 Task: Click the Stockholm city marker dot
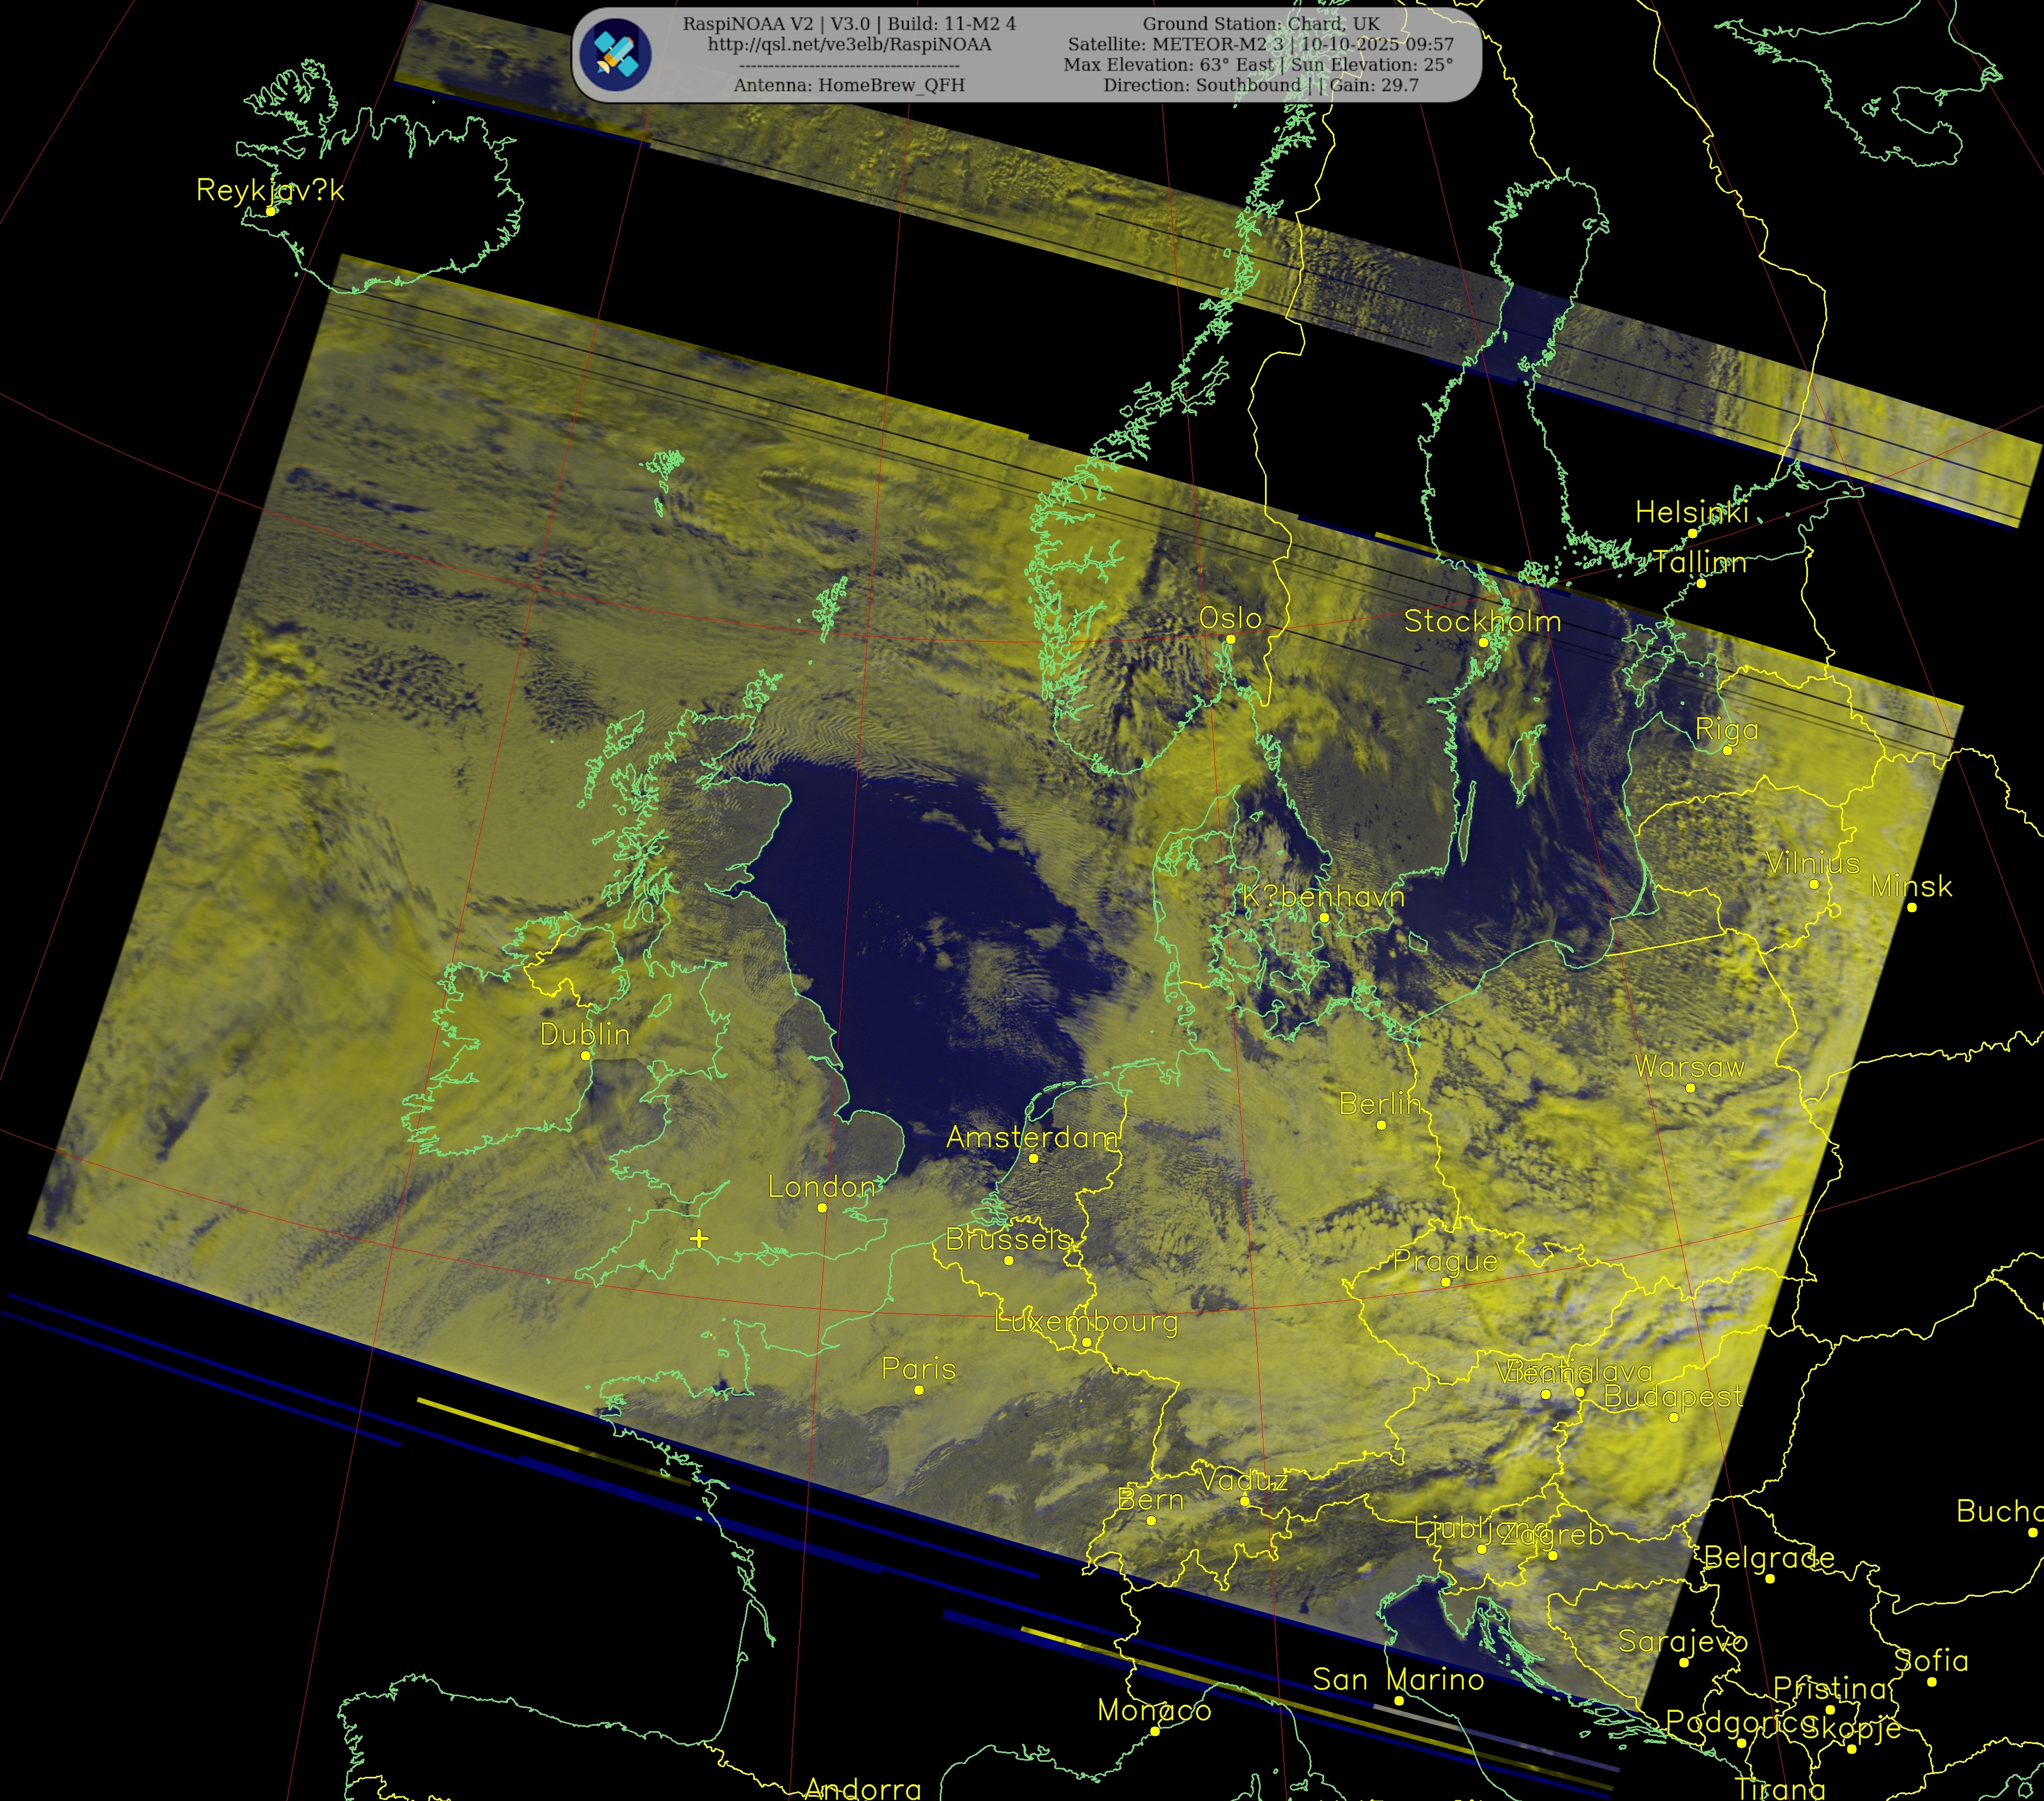1483,643
